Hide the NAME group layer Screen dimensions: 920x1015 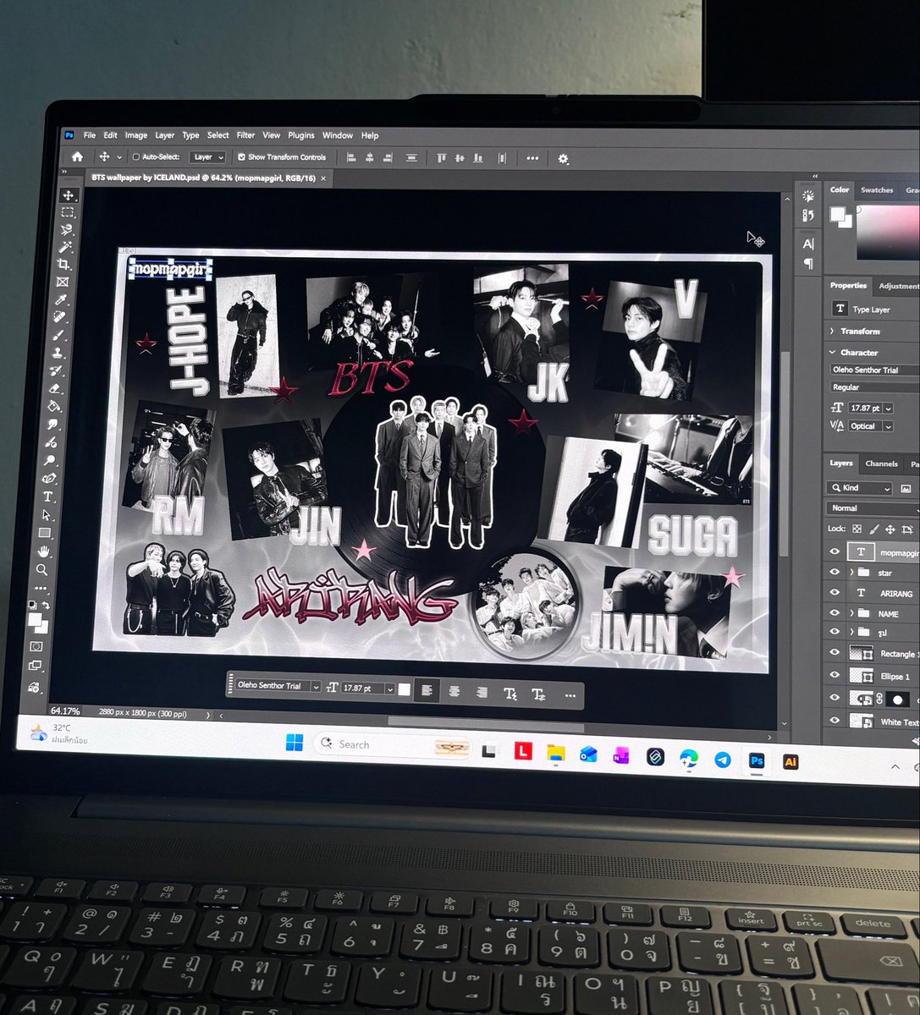(835, 613)
